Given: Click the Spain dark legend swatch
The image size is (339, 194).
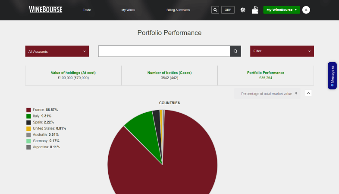Looking at the screenshot, I should (28, 122).
